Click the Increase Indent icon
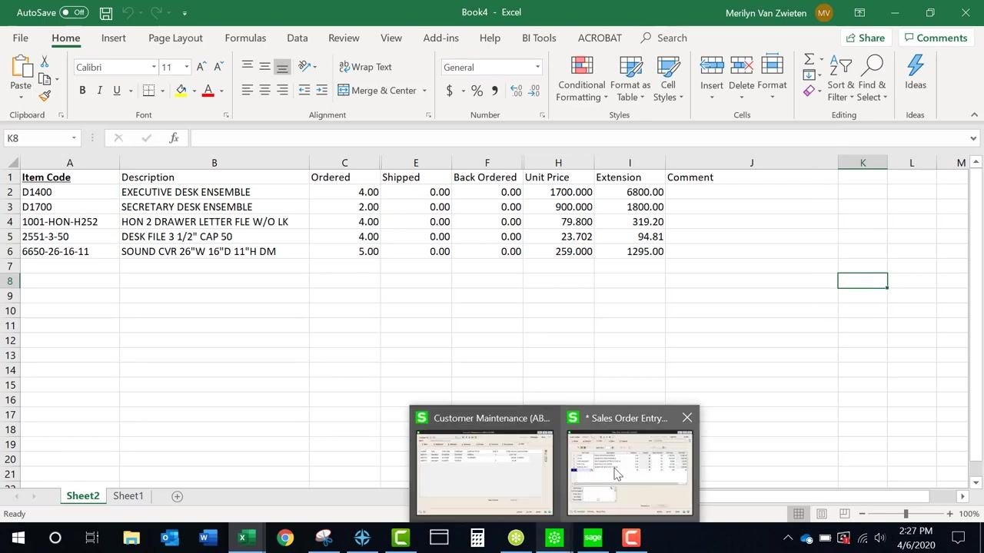 (321, 90)
